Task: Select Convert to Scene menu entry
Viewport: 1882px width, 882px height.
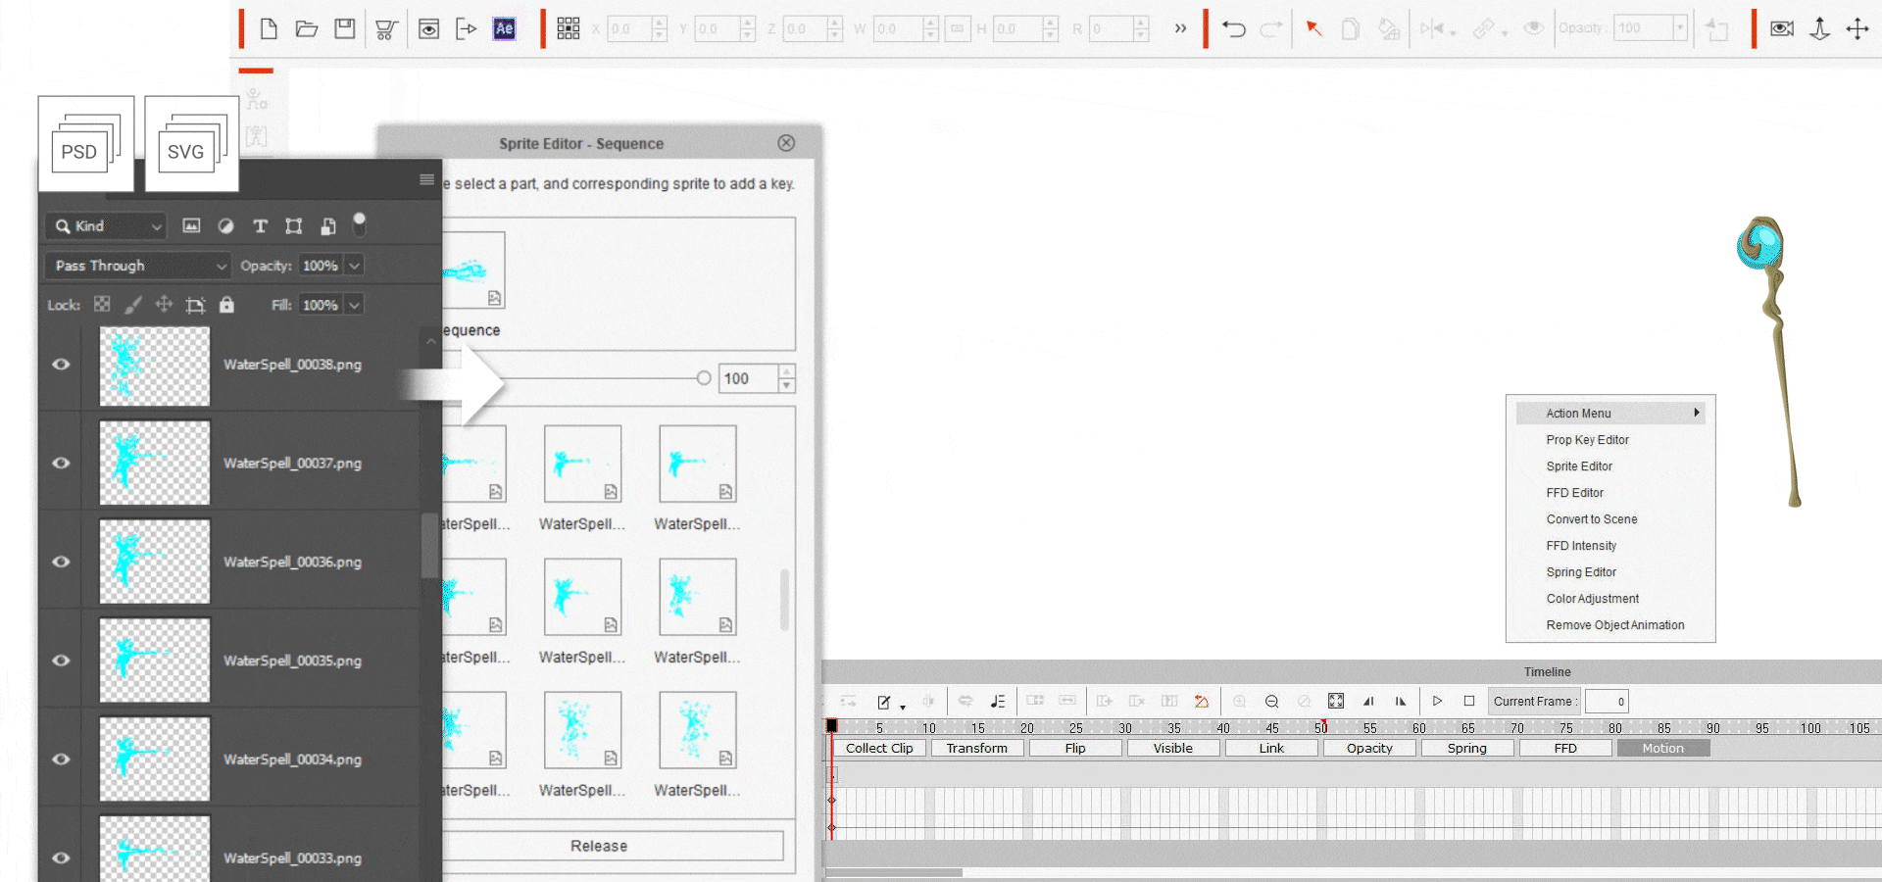Action: [x=1591, y=519]
